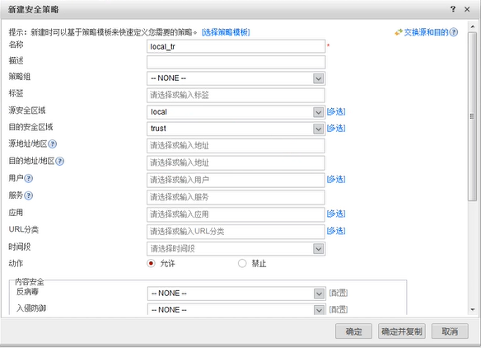Click the 取消 button
The height and width of the screenshot is (348, 481).
pos(450,332)
